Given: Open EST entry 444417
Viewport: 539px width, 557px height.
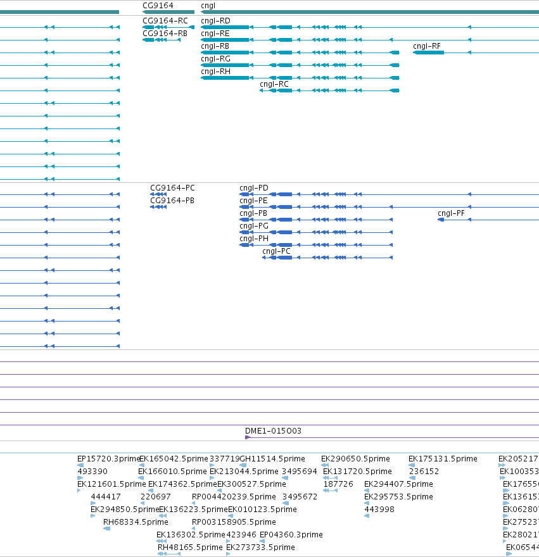Looking at the screenshot, I should 106,497.
